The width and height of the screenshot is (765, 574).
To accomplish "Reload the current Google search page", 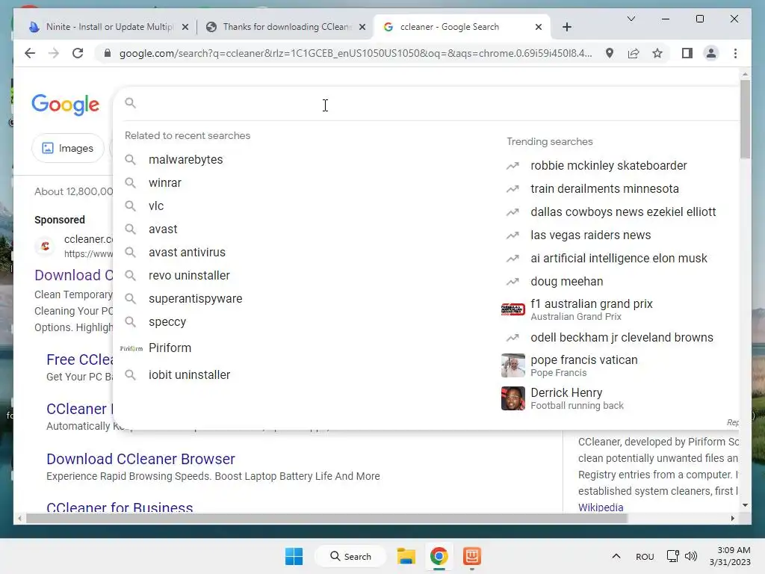I will (78, 53).
